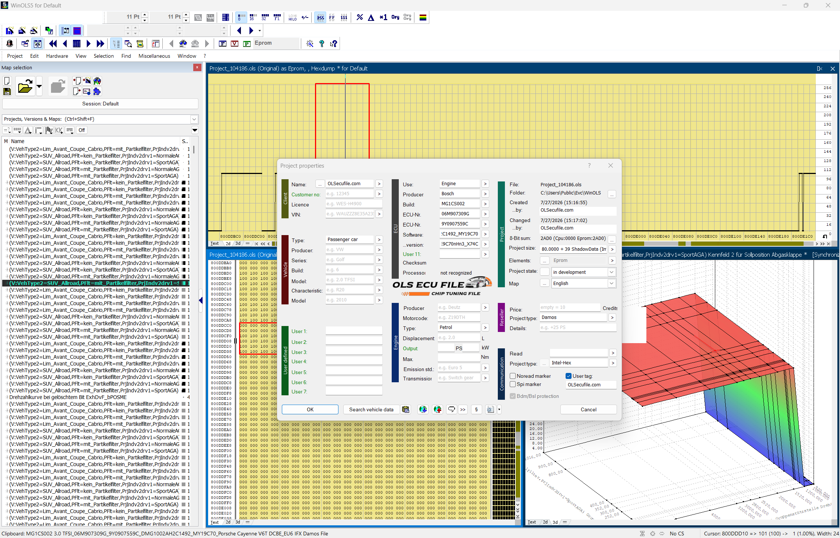Toggle 16-bit display mode in toolbar
This screenshot has height=538, width=840.
click(253, 17)
